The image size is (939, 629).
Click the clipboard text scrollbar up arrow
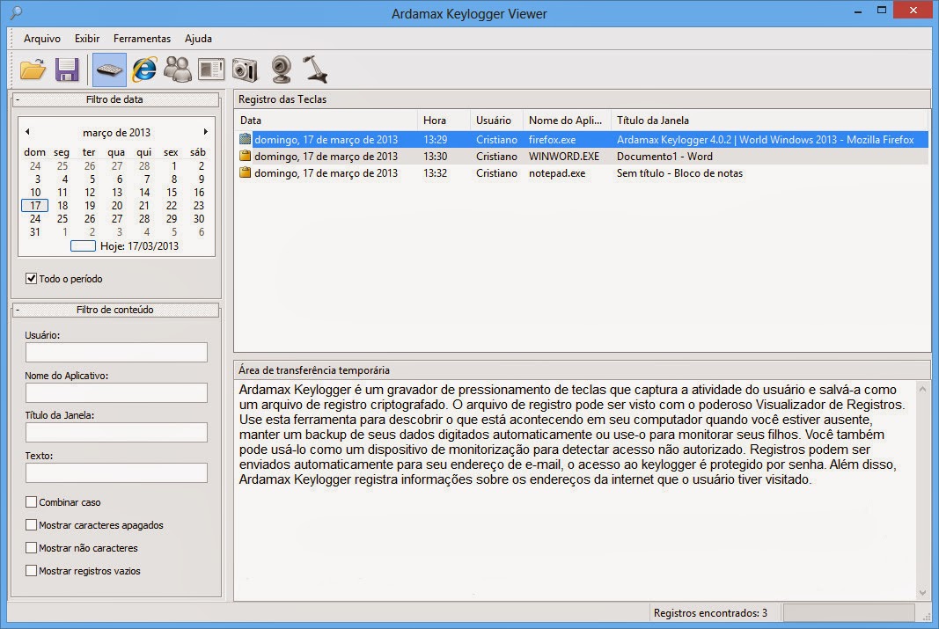[x=923, y=389]
